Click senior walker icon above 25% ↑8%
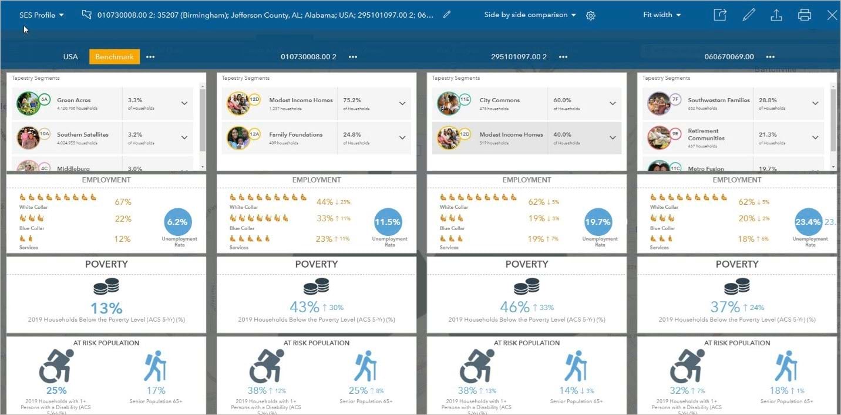Viewport: 841px width, 415px height. pyautogui.click(x=366, y=366)
